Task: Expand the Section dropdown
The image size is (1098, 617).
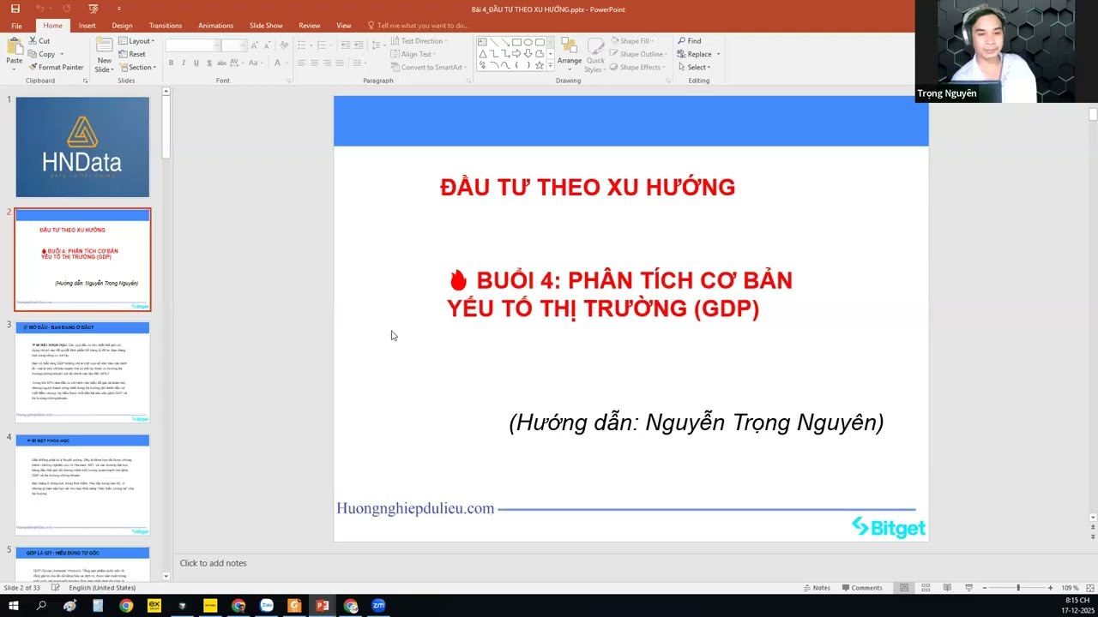Action: click(137, 67)
